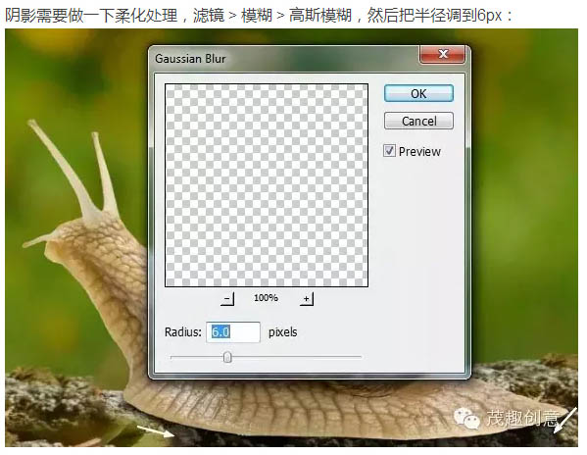Image resolution: width=587 pixels, height=455 pixels.
Task: Click the Preview label text
Action: tap(419, 152)
